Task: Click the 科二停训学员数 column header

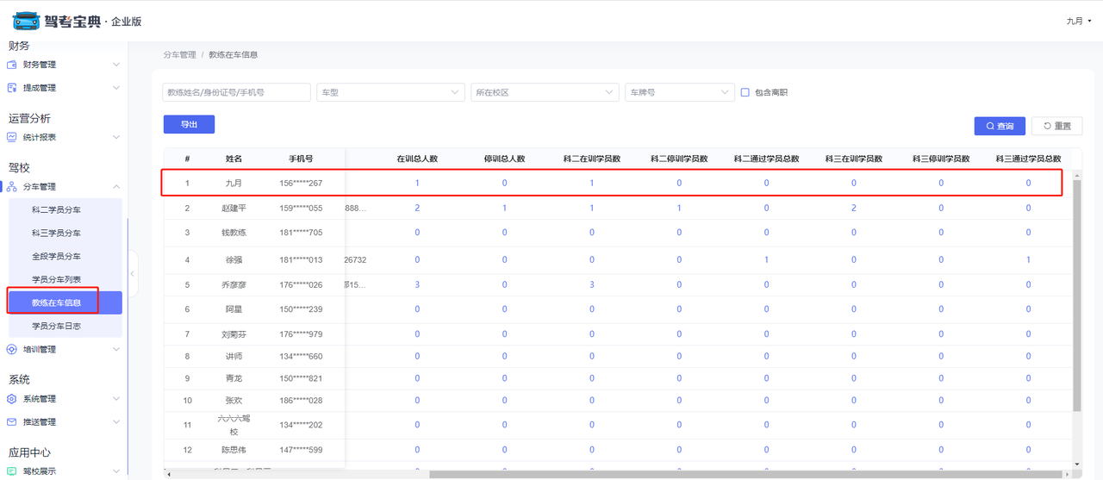Action: (x=679, y=159)
